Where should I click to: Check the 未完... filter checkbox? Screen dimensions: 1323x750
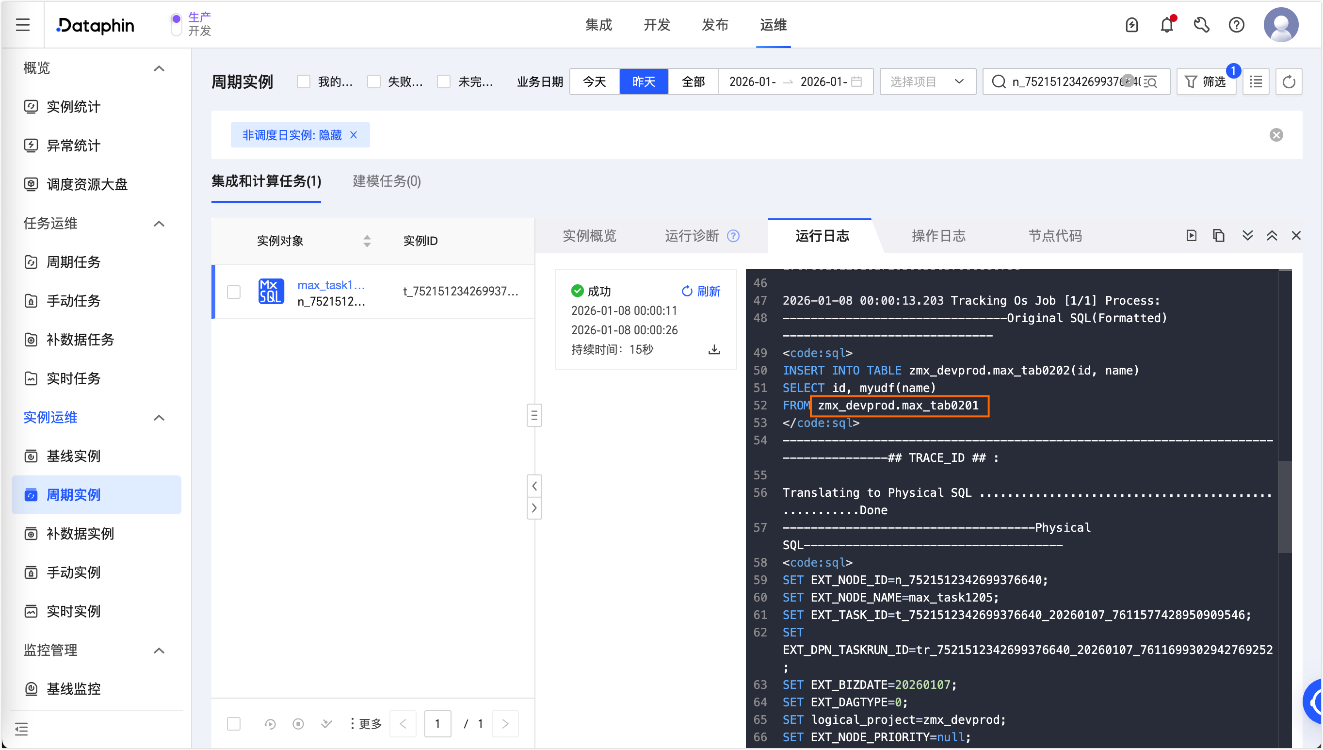(444, 82)
